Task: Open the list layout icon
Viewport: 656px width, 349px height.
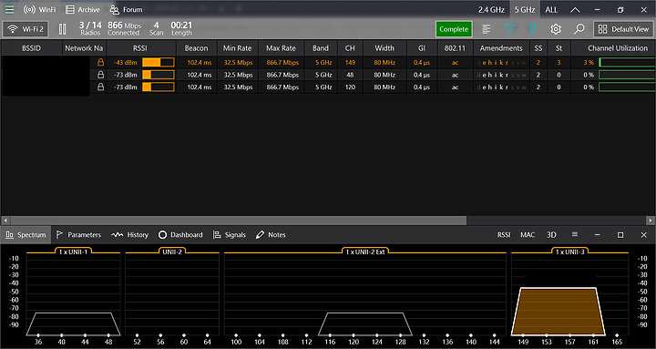Action: [x=487, y=29]
